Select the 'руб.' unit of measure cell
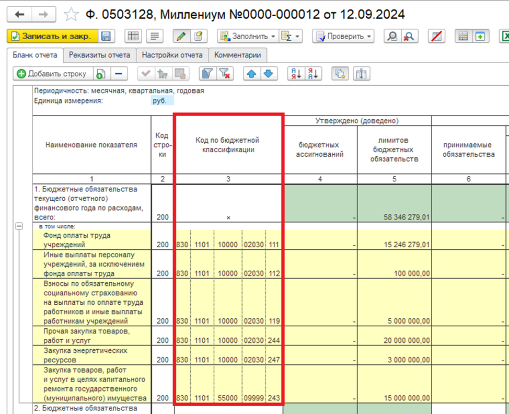The width and height of the screenshot is (509, 414). coord(163,101)
